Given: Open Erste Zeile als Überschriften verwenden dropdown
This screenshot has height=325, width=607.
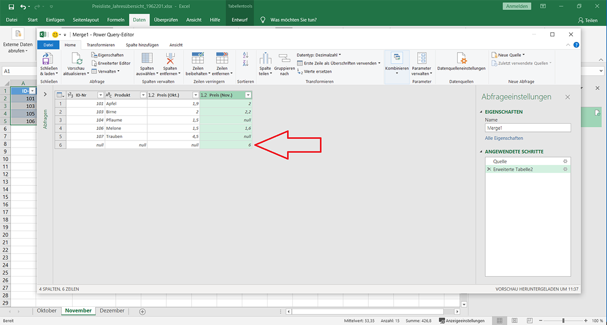Looking at the screenshot, I should 339,63.
